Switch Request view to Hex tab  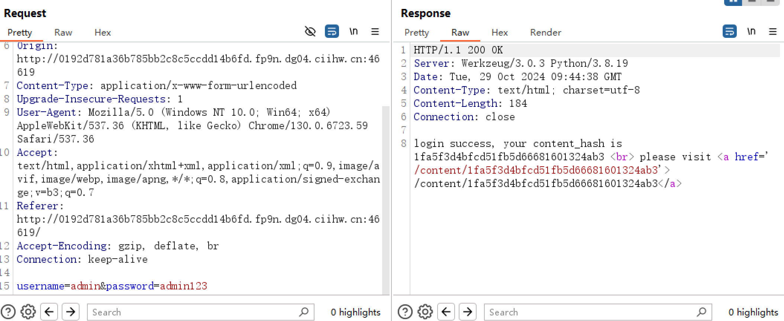point(103,33)
